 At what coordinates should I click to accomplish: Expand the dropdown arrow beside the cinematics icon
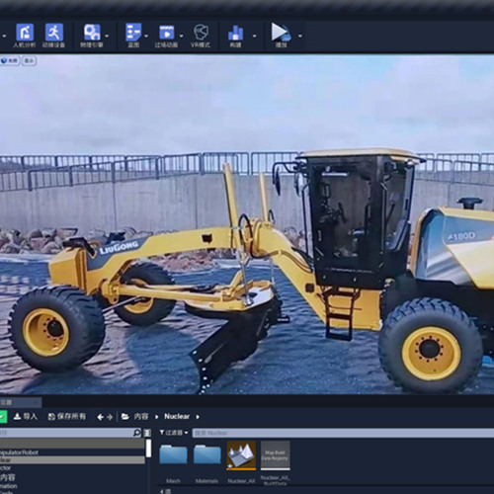pos(181,36)
